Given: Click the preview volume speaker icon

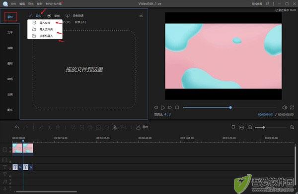Looking at the screenshot, I should [x=285, y=107].
